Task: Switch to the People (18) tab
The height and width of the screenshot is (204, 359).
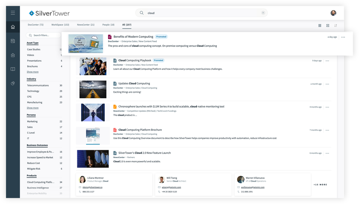Action: [x=108, y=25]
